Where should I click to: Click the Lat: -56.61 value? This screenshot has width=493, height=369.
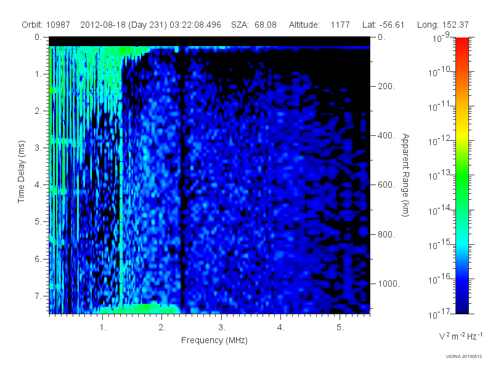[383, 25]
